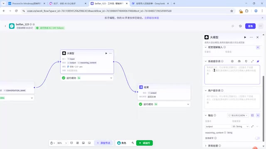Click the browser address bar URL
This screenshot has width=266, height=149.
(99, 11)
